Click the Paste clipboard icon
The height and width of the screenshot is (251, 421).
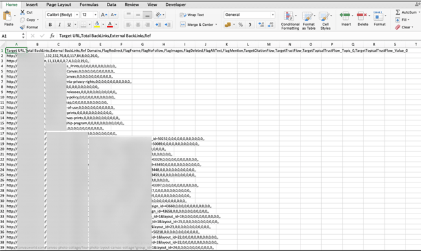[7, 16]
